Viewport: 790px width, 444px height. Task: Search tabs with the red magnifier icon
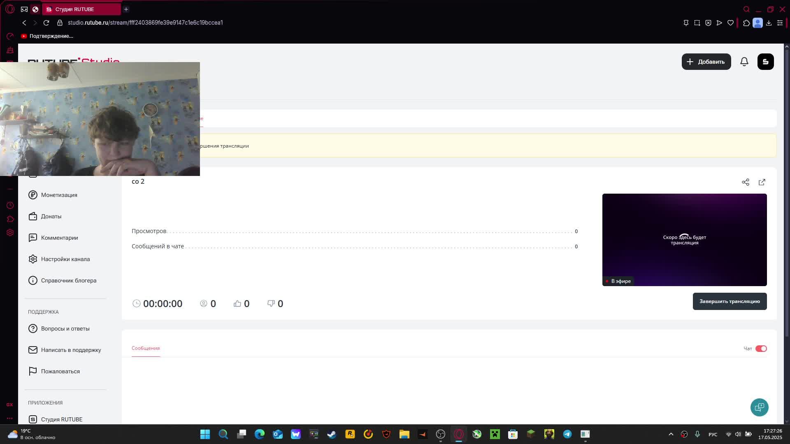[x=746, y=9]
